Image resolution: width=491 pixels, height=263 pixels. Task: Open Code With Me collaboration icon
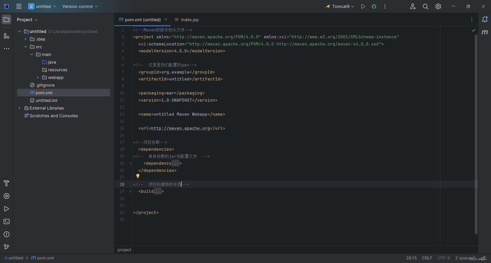[x=413, y=6]
